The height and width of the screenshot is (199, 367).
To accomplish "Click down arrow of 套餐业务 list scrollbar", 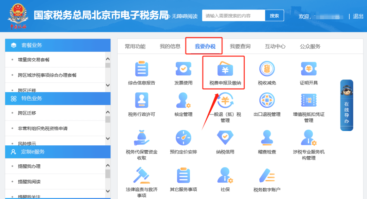I will tap(108, 85).
